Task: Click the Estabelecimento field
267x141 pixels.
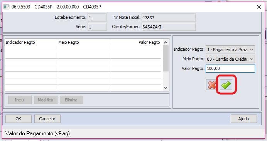Action: click(97, 17)
